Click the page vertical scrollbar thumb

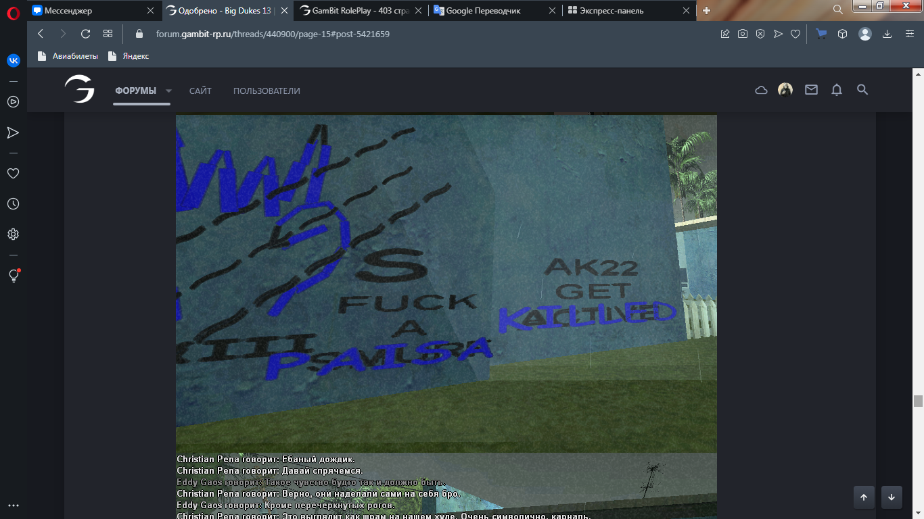(918, 401)
